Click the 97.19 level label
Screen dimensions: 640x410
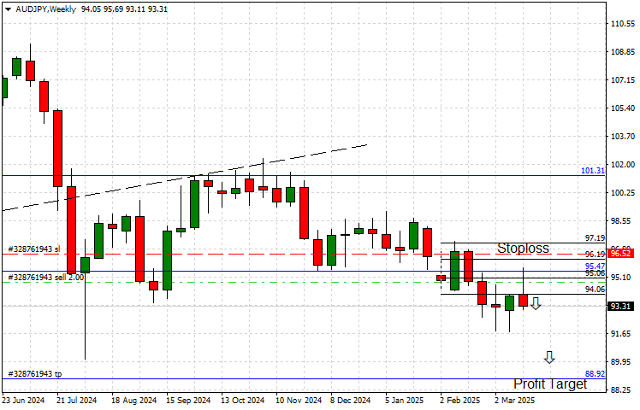coord(596,238)
